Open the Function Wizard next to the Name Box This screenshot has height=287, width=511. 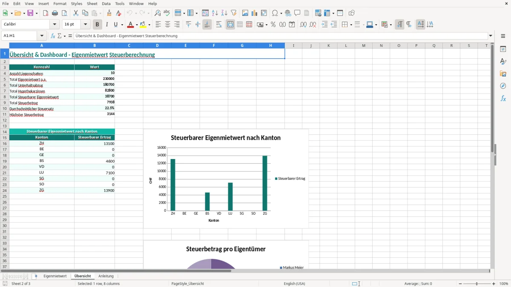coord(53,36)
